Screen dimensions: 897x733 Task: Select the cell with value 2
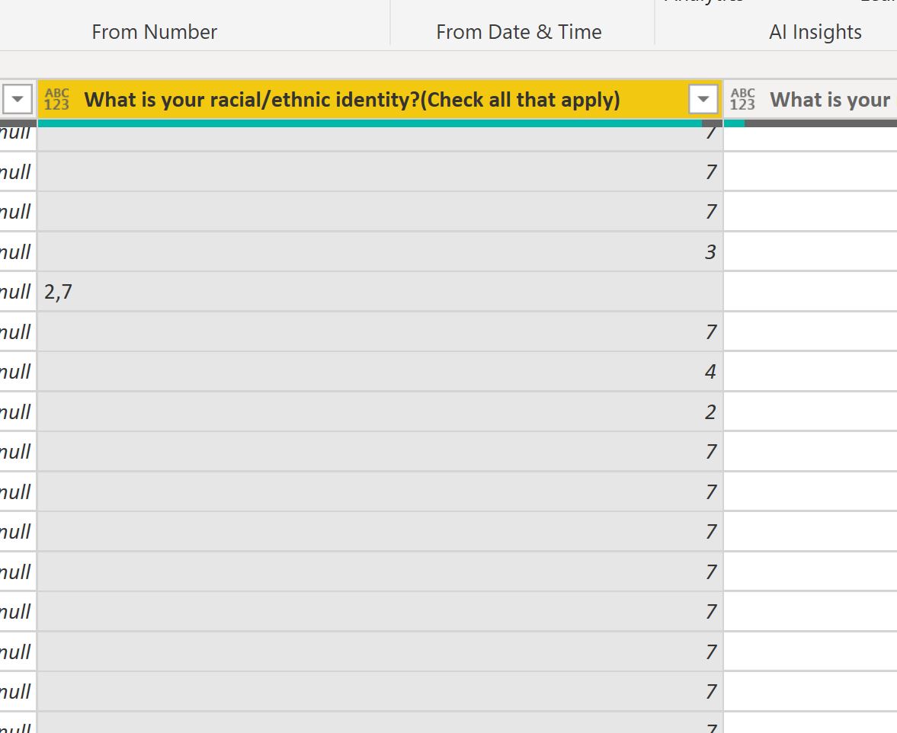(380, 411)
